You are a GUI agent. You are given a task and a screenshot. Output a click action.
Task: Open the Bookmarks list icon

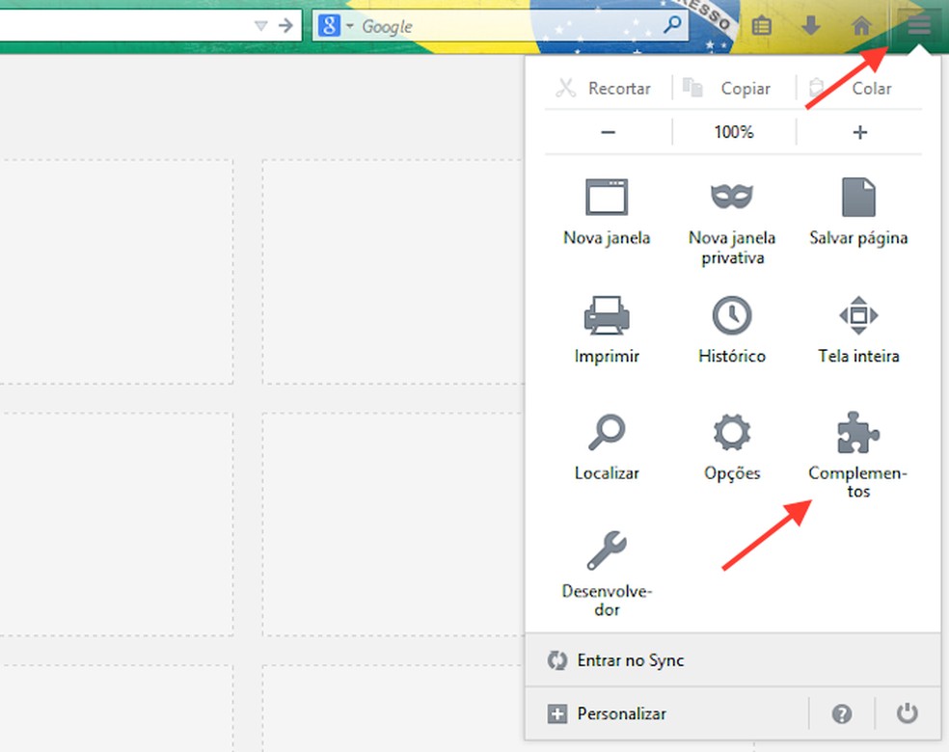(761, 26)
